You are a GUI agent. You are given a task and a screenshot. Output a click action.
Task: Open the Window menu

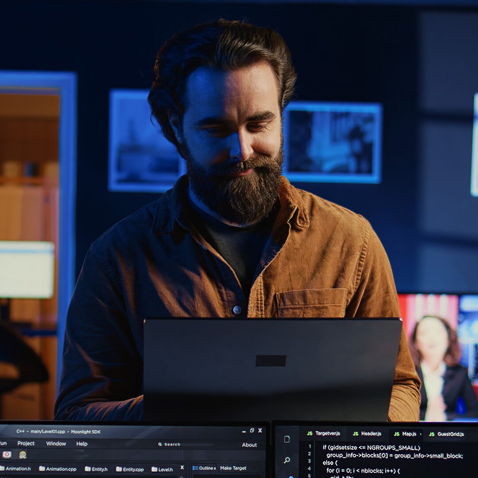(56, 443)
